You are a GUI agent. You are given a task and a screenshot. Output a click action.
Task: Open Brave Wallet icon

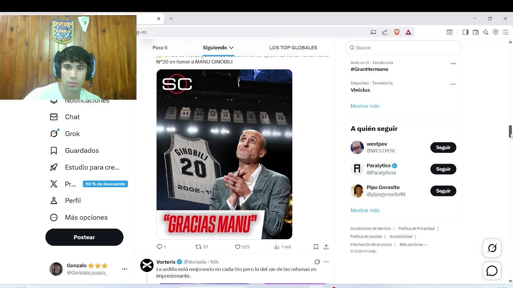[476, 32]
